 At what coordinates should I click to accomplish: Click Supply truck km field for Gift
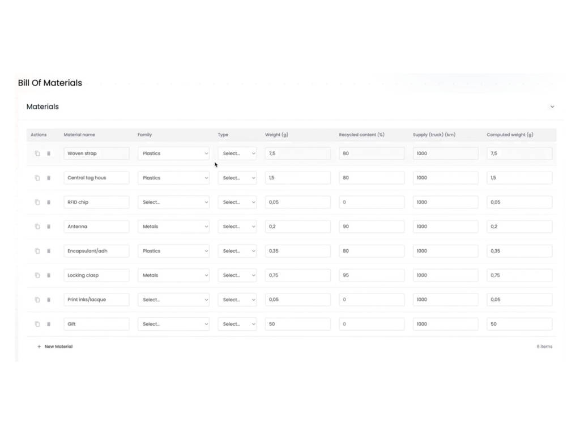pyautogui.click(x=445, y=324)
